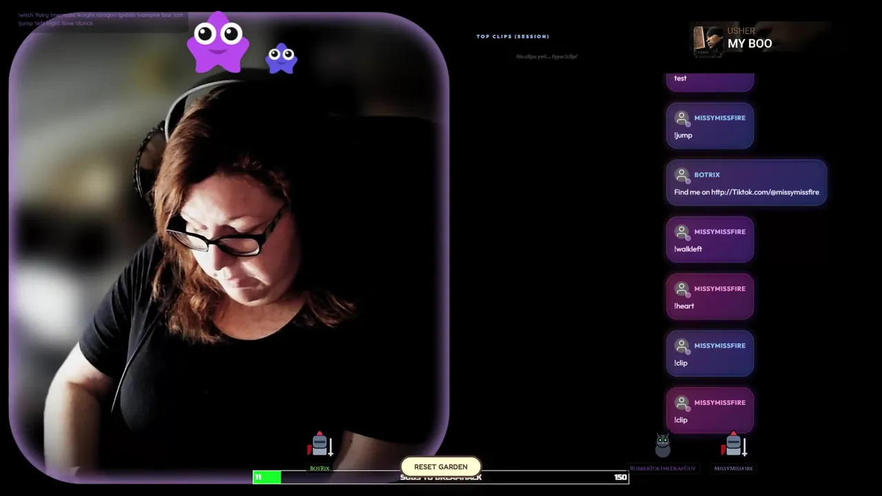The image size is (882, 496).
Task: Click MISSYMISSFIRE username above !walkleft
Action: pos(720,231)
